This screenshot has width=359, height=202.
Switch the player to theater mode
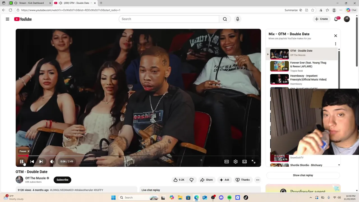pos(245,162)
